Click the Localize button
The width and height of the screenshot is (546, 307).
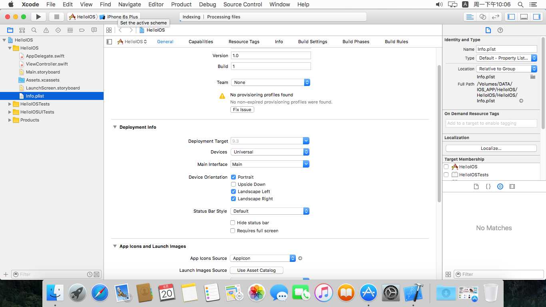491,148
